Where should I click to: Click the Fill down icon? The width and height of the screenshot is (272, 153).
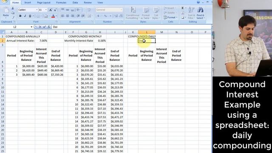(x=183, y=13)
